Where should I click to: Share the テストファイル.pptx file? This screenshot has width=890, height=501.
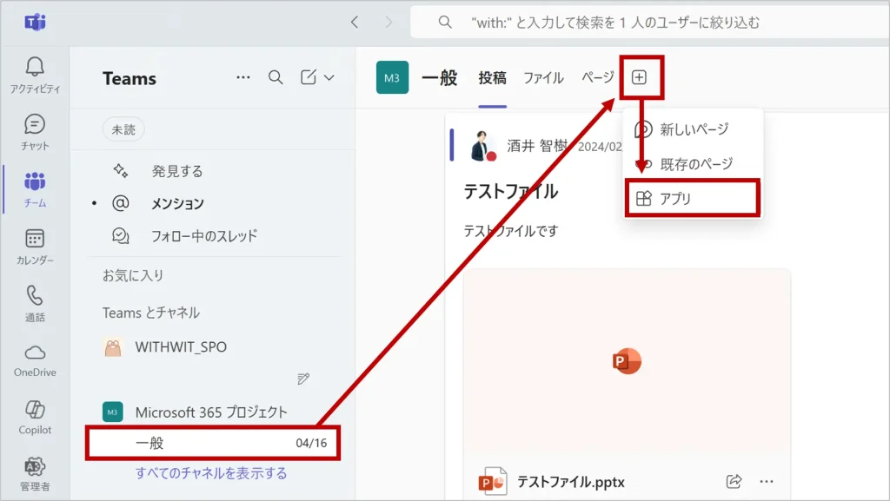point(734,481)
